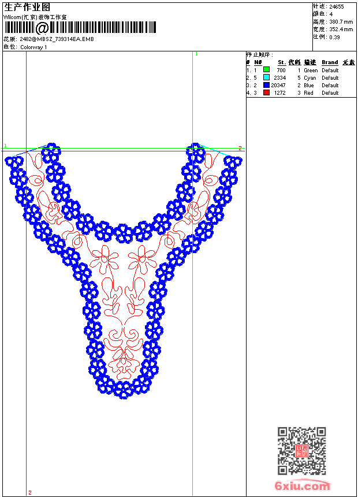Pick the blue thread color swatch
The image size is (358, 497).
(267, 85)
